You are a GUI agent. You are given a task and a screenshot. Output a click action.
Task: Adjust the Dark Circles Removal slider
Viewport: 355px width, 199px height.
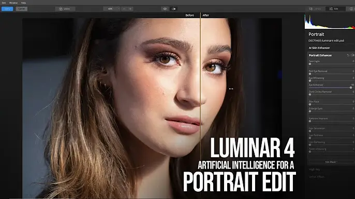[x=332, y=94]
